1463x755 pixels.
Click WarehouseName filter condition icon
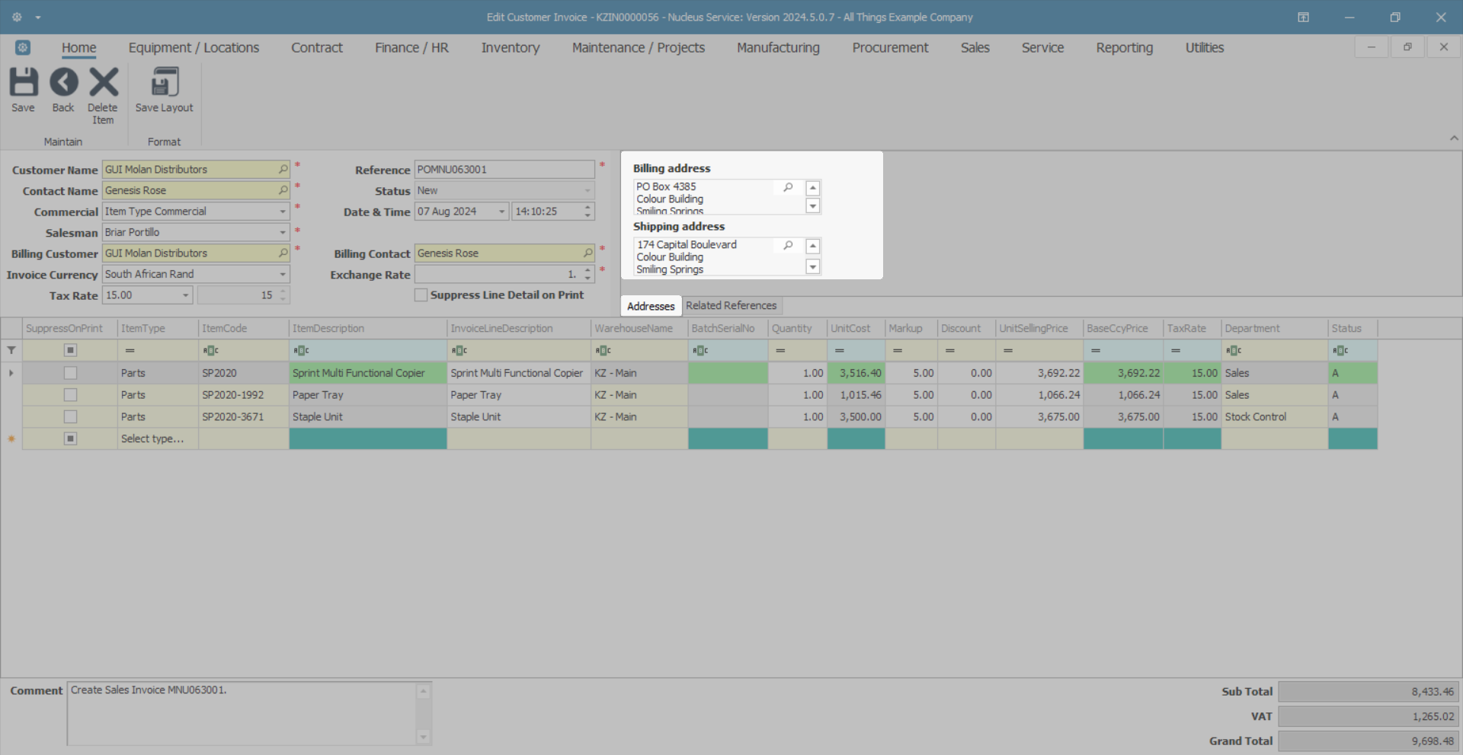[603, 350]
